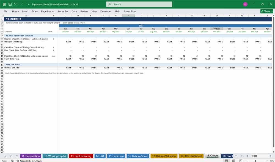Select column H header

coord(128,16)
